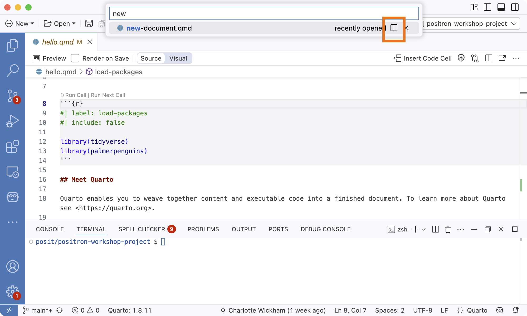Screen dimensions: 527x316
Task: Switch editor to Source mode
Action: 151,58
